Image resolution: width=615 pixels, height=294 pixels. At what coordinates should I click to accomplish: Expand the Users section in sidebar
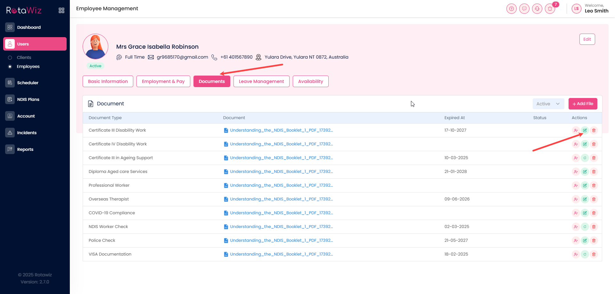pos(35,44)
